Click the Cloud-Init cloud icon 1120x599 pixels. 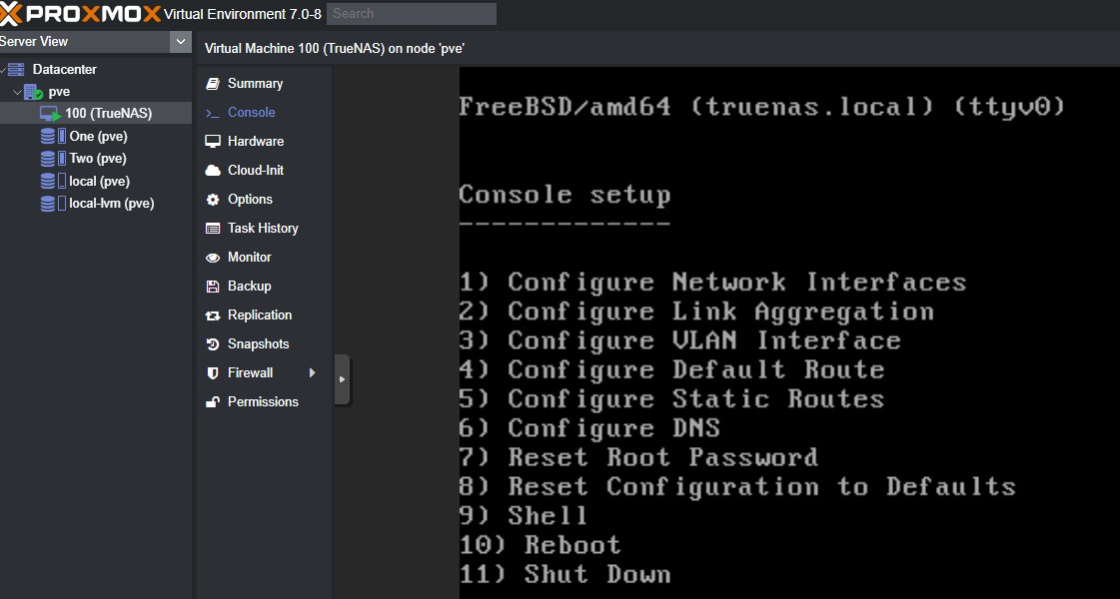(212, 171)
